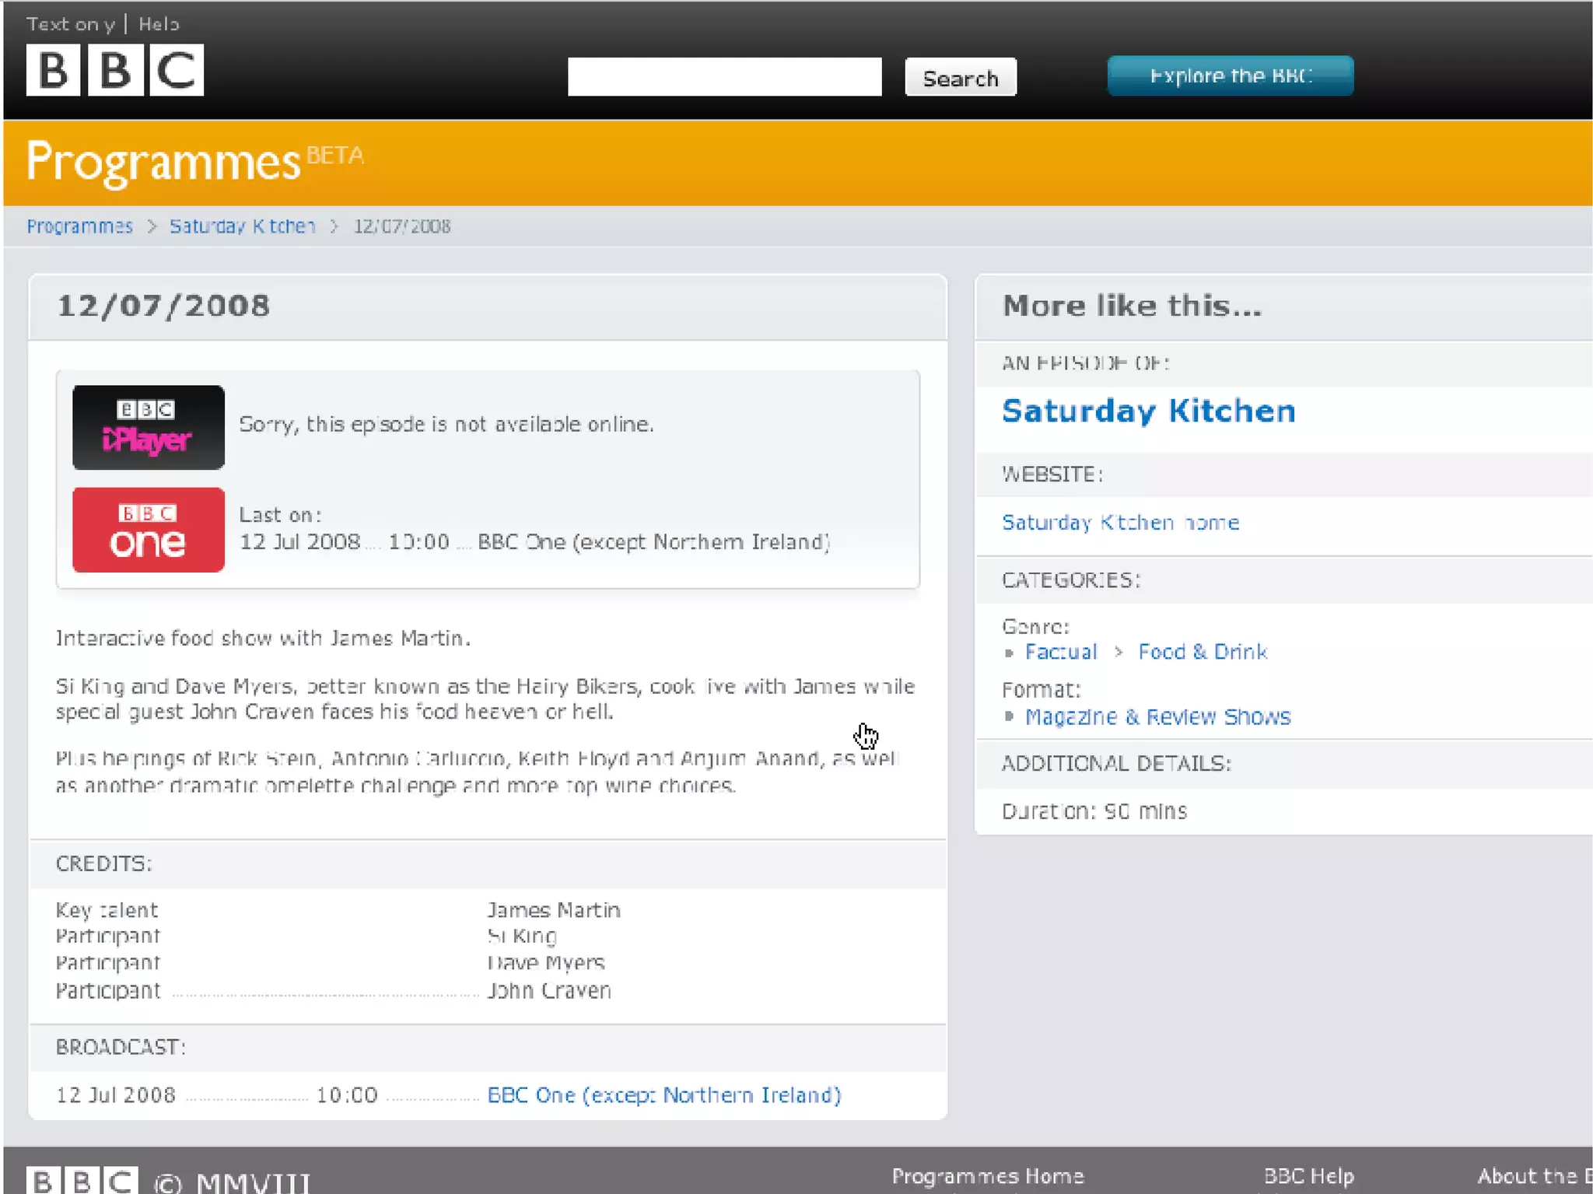Open Magazine & Review Shows format link
1593x1194 pixels.
pyautogui.click(x=1157, y=716)
